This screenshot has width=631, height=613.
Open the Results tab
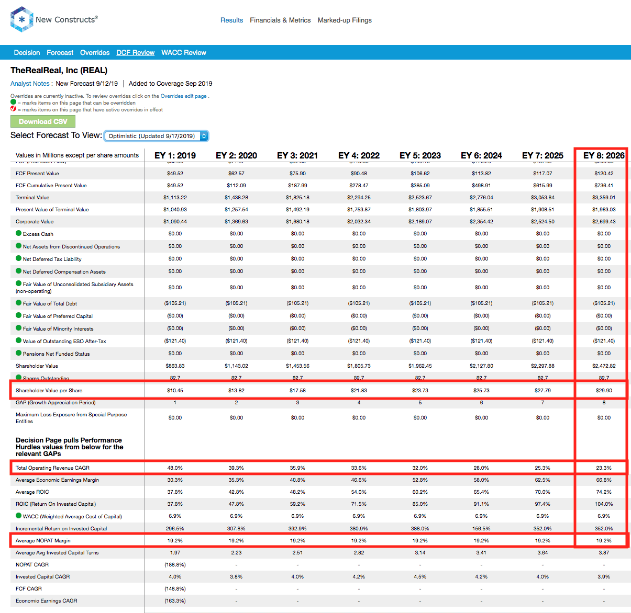pos(231,20)
